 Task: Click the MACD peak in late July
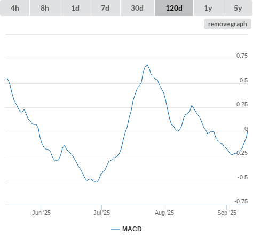[147, 65]
